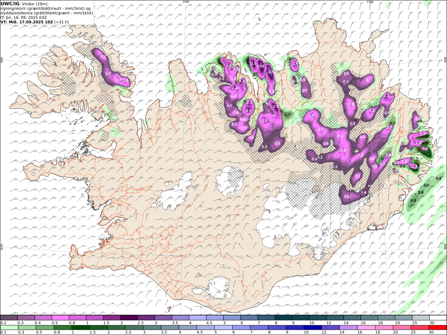
Task: Click the '15W' longitude label
Action: click(369, 2)
